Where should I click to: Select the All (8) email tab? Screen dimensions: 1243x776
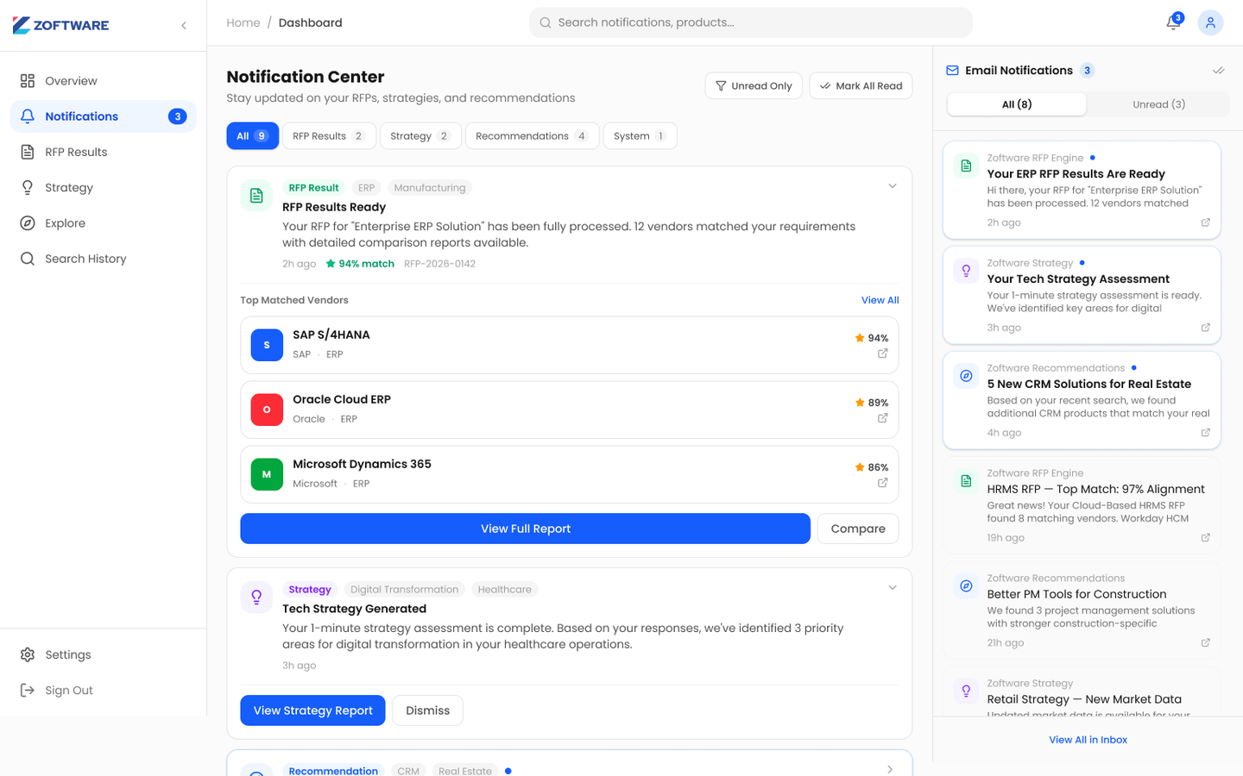[1017, 104]
